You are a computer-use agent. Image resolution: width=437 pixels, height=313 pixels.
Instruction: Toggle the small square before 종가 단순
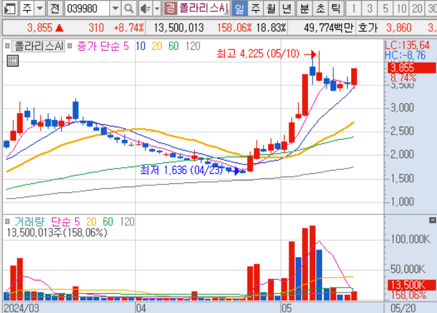(70, 46)
